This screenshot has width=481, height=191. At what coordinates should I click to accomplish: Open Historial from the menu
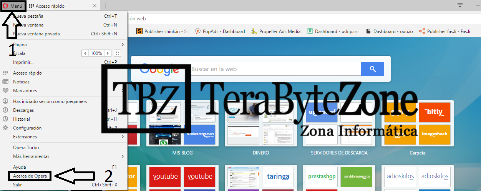tap(64, 119)
